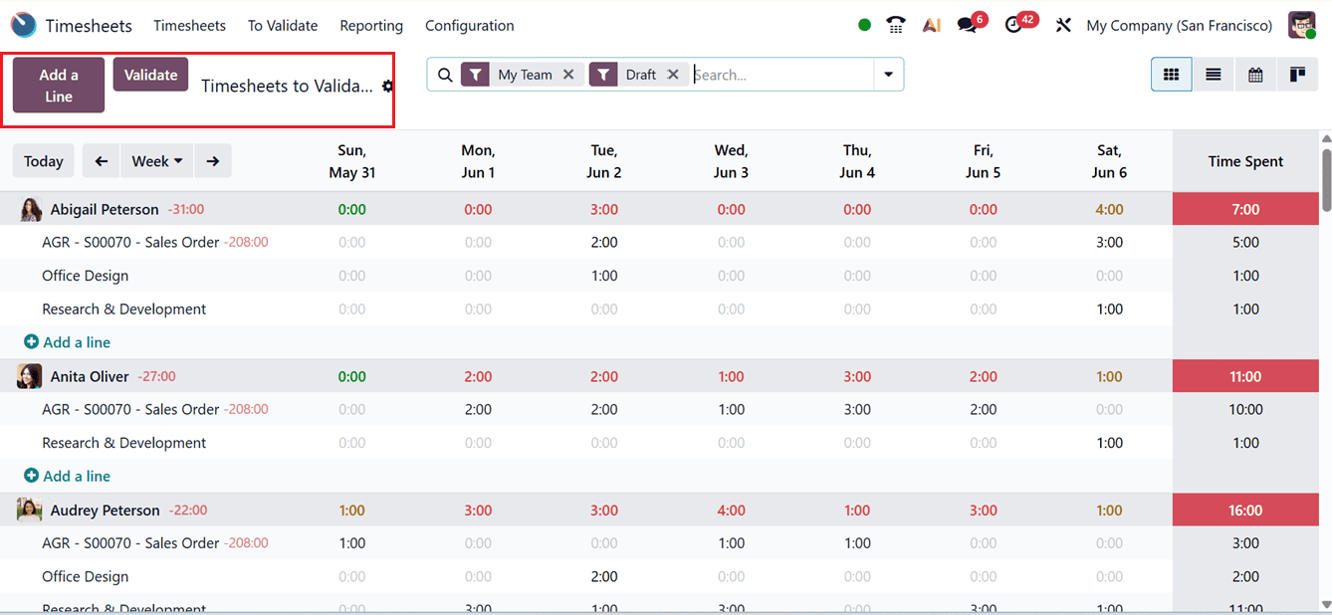Click Audrey's -22:00 overtime value

(x=187, y=510)
